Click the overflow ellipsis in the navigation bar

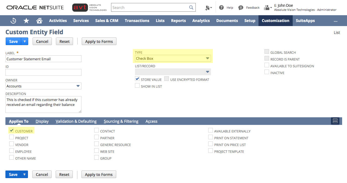[335, 20]
